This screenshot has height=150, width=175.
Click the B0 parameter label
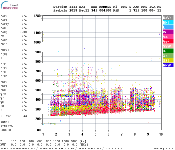(x=2, y=106)
